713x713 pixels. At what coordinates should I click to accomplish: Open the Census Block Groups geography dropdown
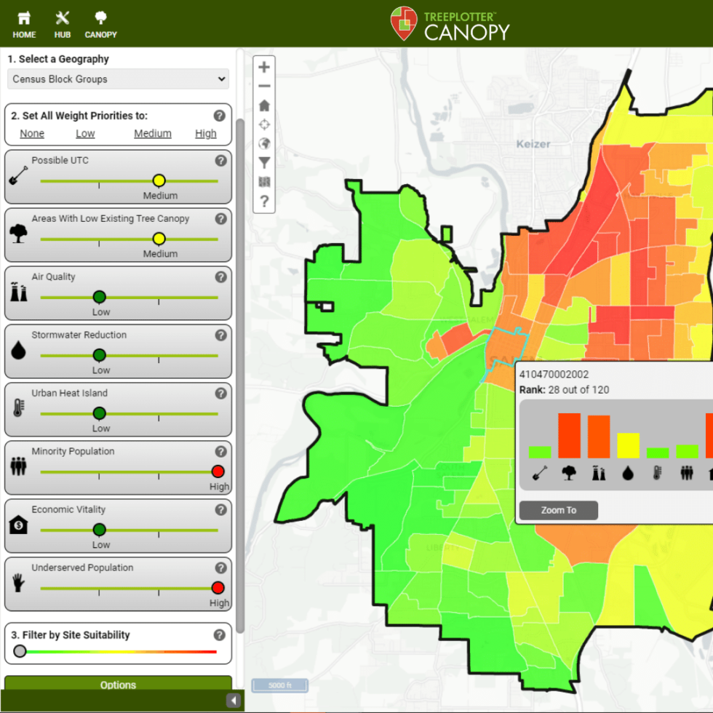coord(117,79)
